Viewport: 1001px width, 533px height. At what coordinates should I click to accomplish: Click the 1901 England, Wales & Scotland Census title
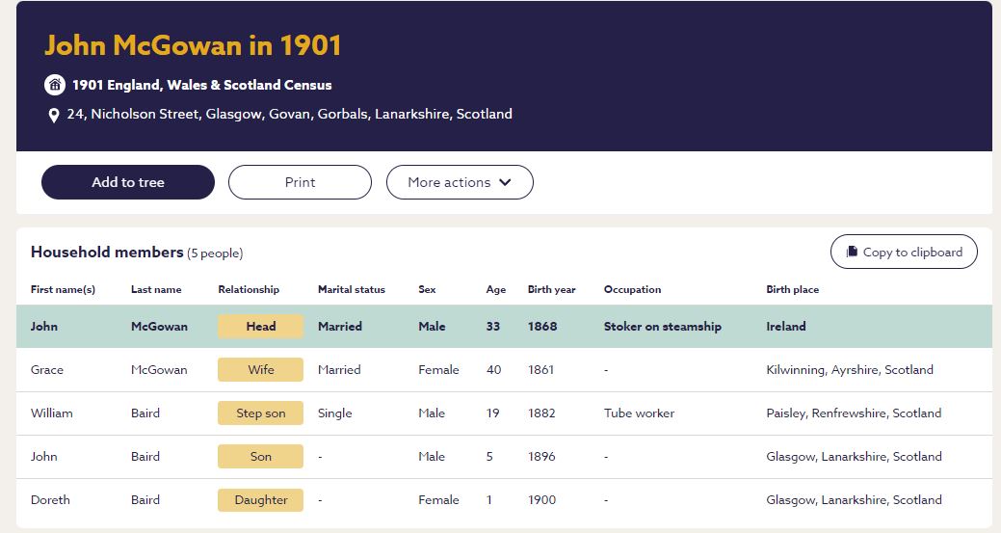coord(201,85)
